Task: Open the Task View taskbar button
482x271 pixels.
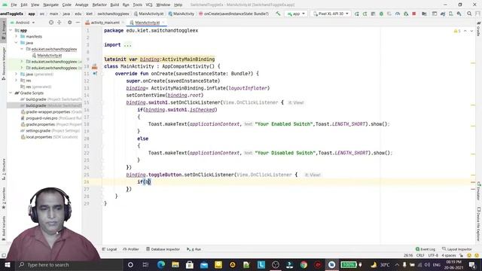Action: tap(145, 264)
